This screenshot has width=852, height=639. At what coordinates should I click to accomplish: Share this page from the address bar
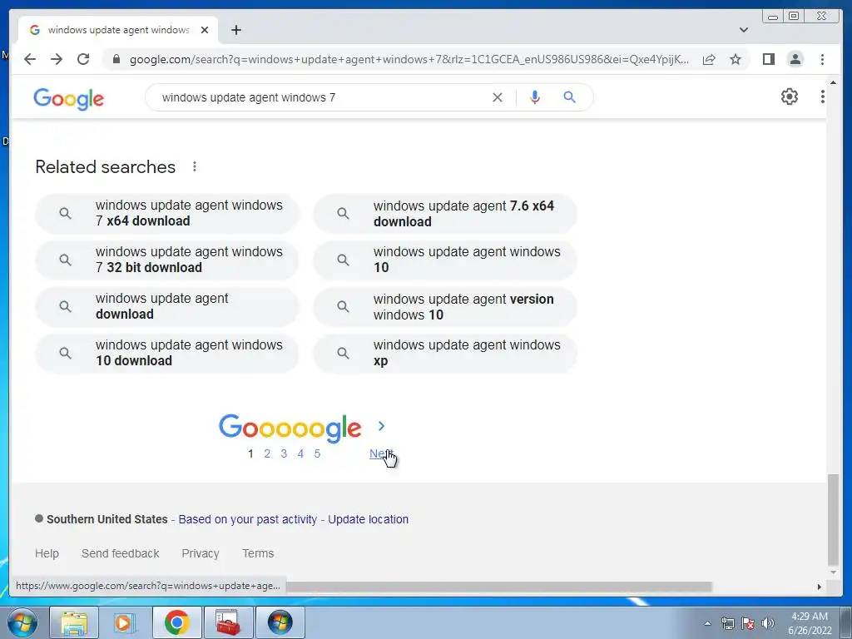709,59
